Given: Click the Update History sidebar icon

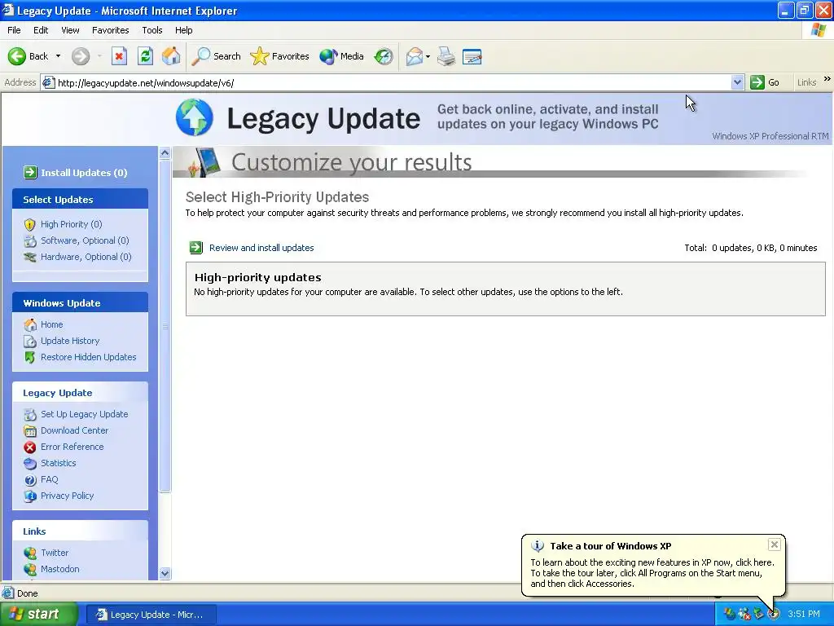Looking at the screenshot, I should point(30,342).
